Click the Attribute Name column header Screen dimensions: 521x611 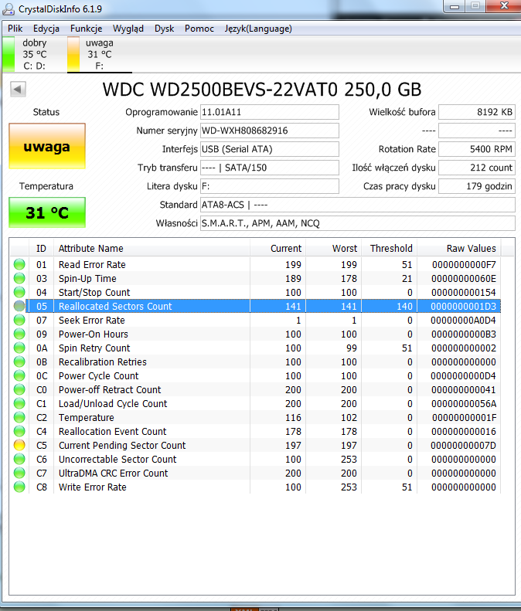click(152, 248)
